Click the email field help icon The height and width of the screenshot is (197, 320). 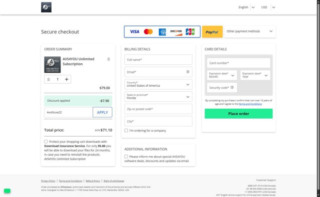pos(188,72)
